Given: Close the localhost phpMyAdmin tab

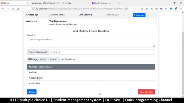Looking at the screenshot, I should click(58, 3).
